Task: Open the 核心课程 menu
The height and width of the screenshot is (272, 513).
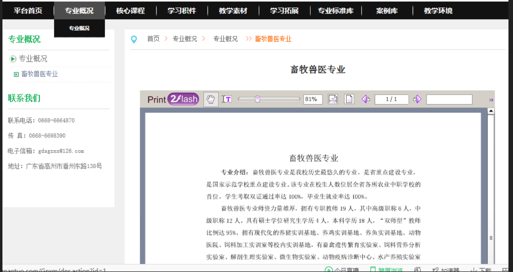Action: 130,11
